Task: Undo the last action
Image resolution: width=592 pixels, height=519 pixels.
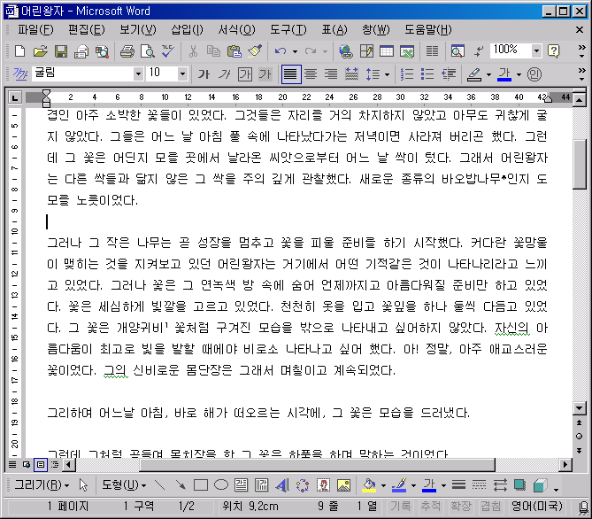Action: pos(281,51)
